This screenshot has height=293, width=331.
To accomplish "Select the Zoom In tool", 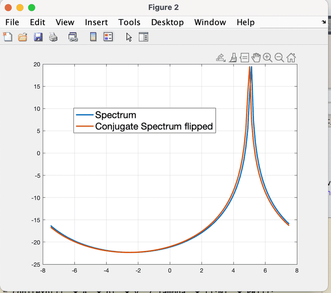I will pos(268,58).
